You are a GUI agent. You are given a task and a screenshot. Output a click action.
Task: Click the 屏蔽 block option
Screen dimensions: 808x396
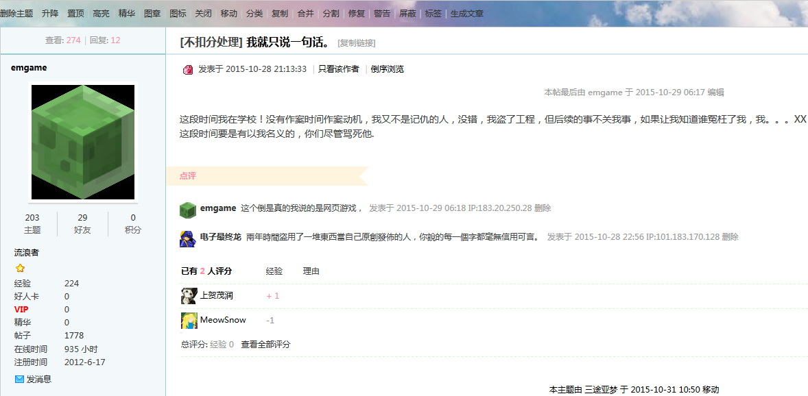click(x=407, y=14)
